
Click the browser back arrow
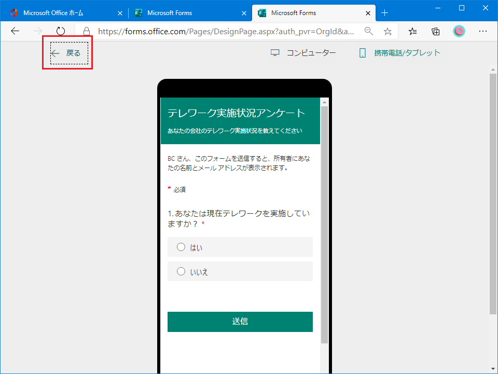pyautogui.click(x=15, y=31)
